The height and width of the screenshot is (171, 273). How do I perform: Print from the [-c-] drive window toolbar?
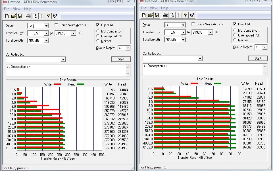(x=29, y=16)
